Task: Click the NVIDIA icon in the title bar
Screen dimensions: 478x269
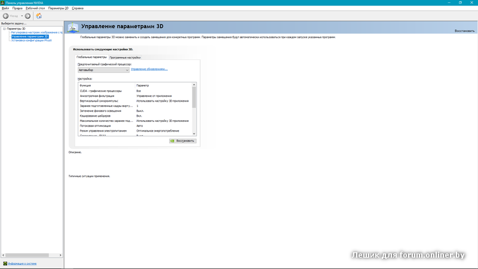Action: [x=2, y=2]
